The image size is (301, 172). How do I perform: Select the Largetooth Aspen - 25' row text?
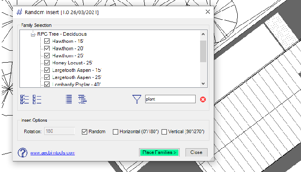click(77, 77)
